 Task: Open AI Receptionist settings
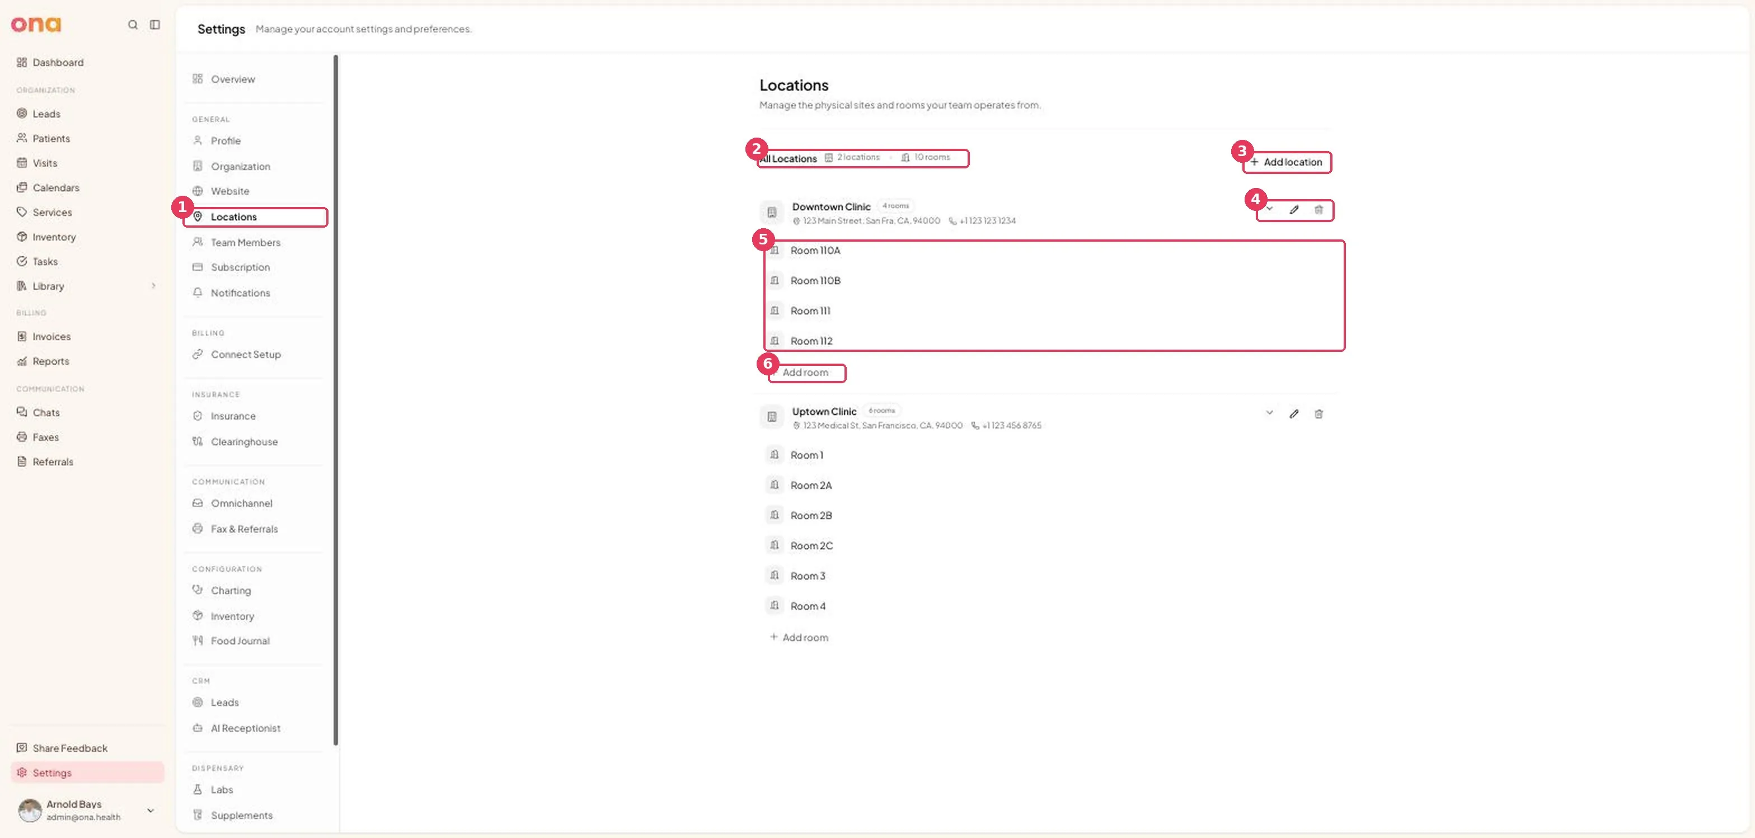256,728
